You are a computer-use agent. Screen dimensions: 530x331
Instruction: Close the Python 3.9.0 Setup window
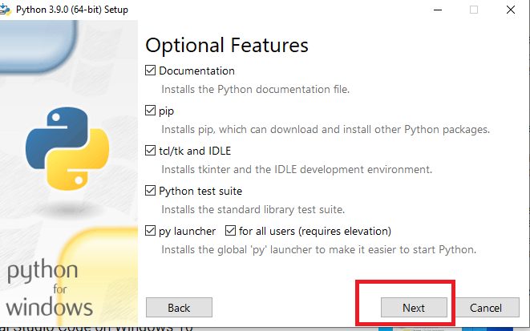511,10
